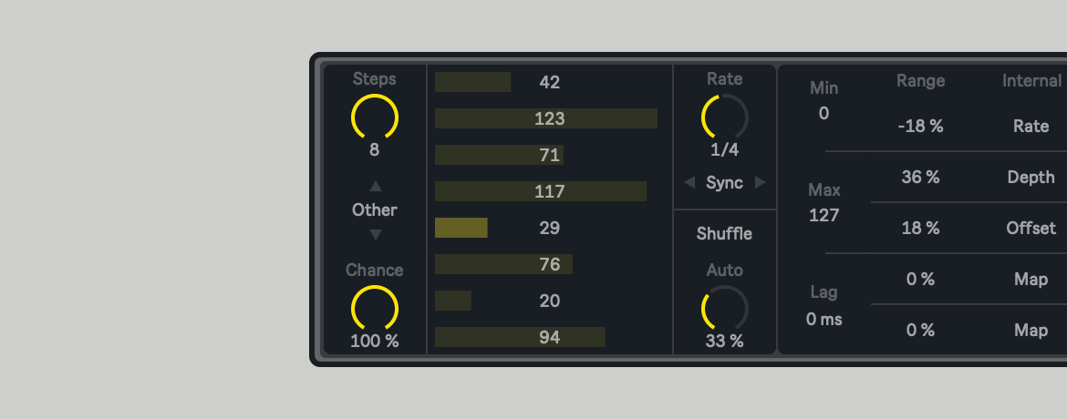The image size is (1067, 419).
Task: Click the Max value field 127
Action: pos(824,216)
